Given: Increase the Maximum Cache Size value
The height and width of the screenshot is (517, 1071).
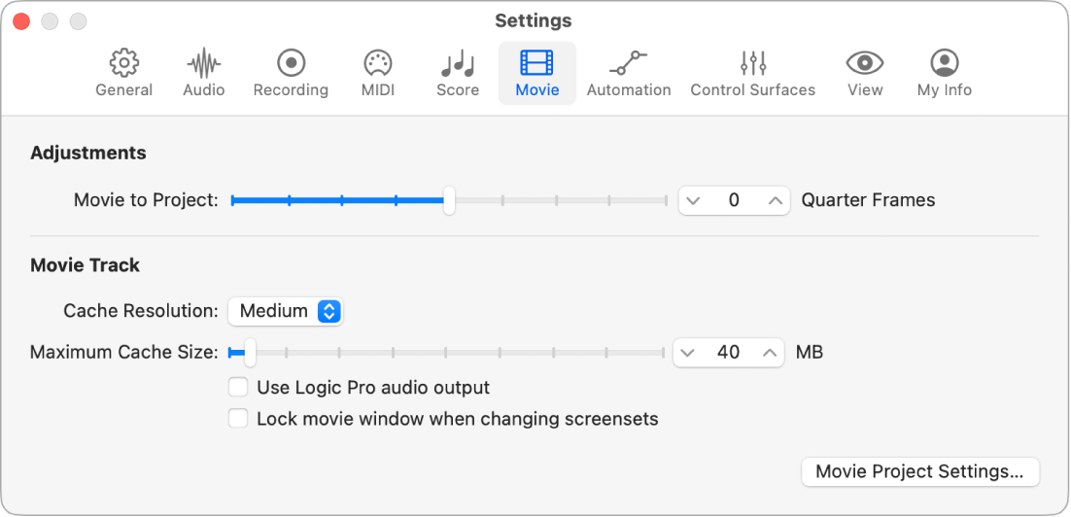Looking at the screenshot, I should click(770, 352).
